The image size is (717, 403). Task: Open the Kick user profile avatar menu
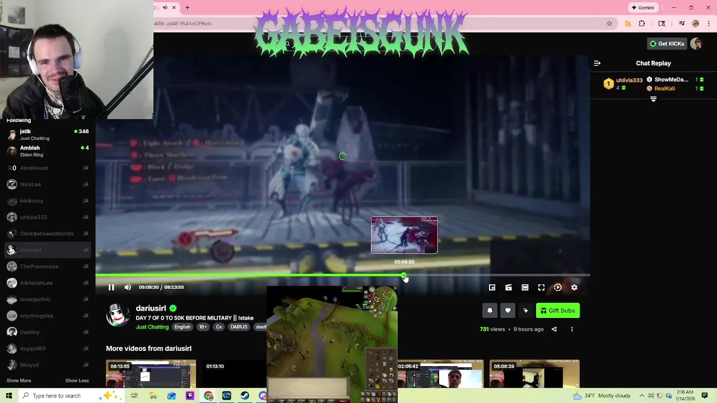click(696, 44)
